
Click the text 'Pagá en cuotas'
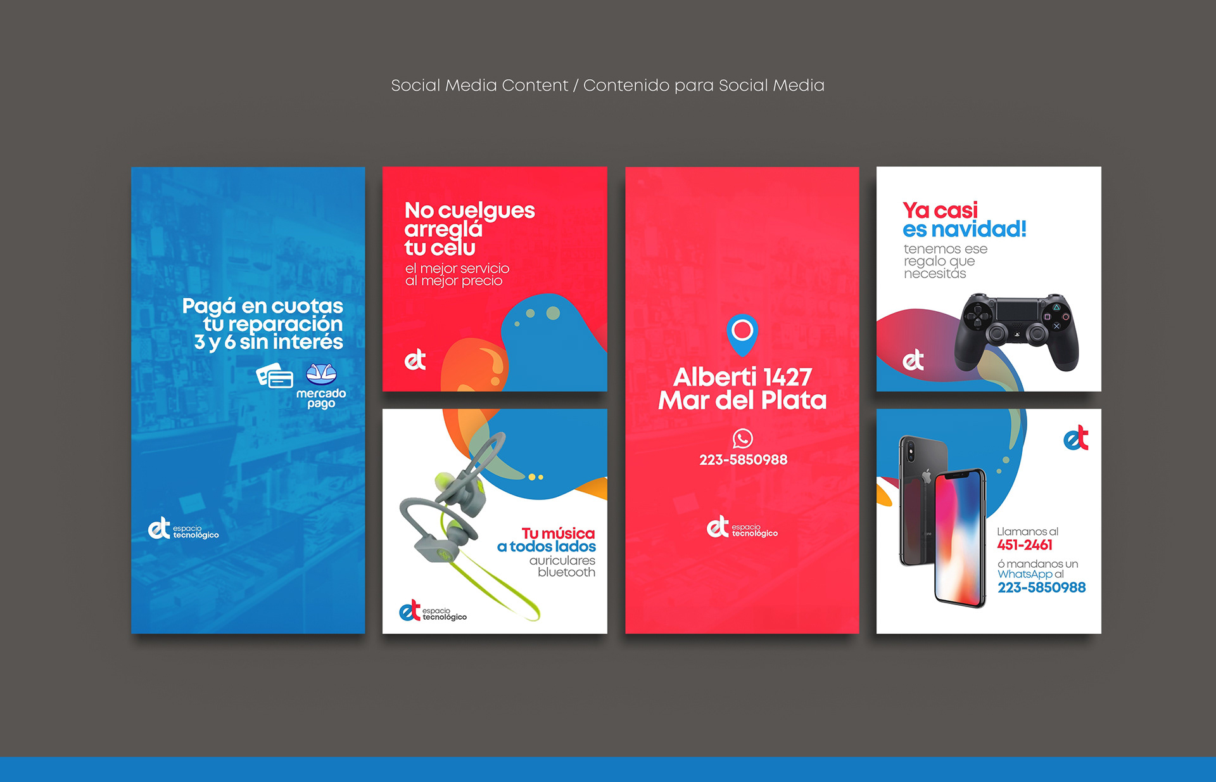pos(263,306)
